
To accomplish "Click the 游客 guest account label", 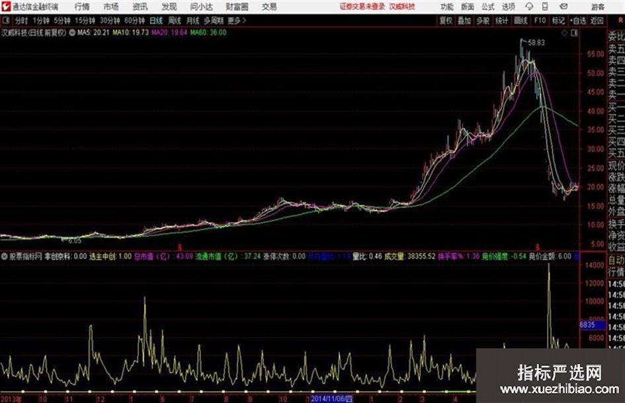I will point(598,7).
